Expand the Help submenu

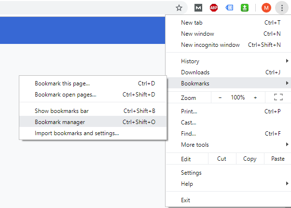point(228,184)
